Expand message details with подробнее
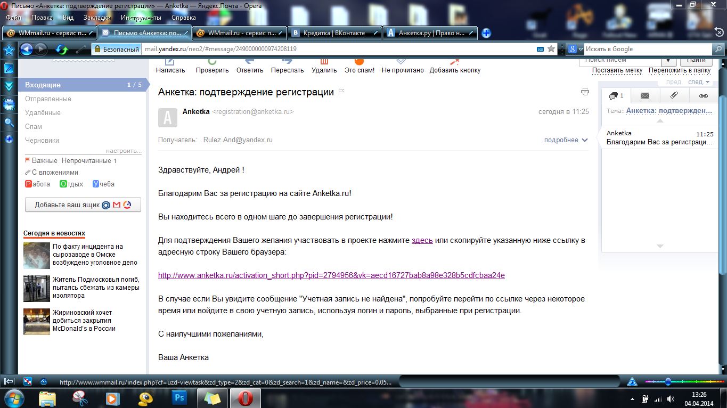727x408 pixels. [x=566, y=140]
